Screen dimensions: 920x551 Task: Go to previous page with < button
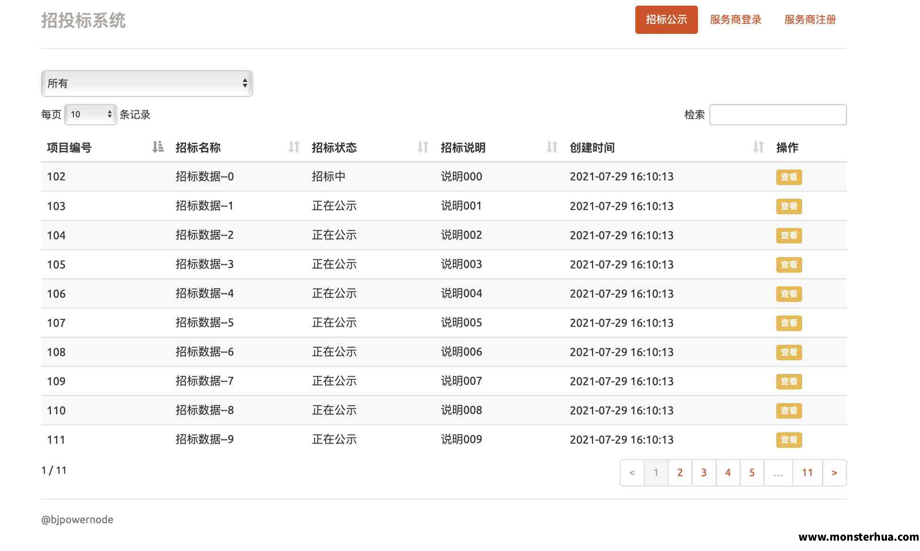tap(632, 473)
